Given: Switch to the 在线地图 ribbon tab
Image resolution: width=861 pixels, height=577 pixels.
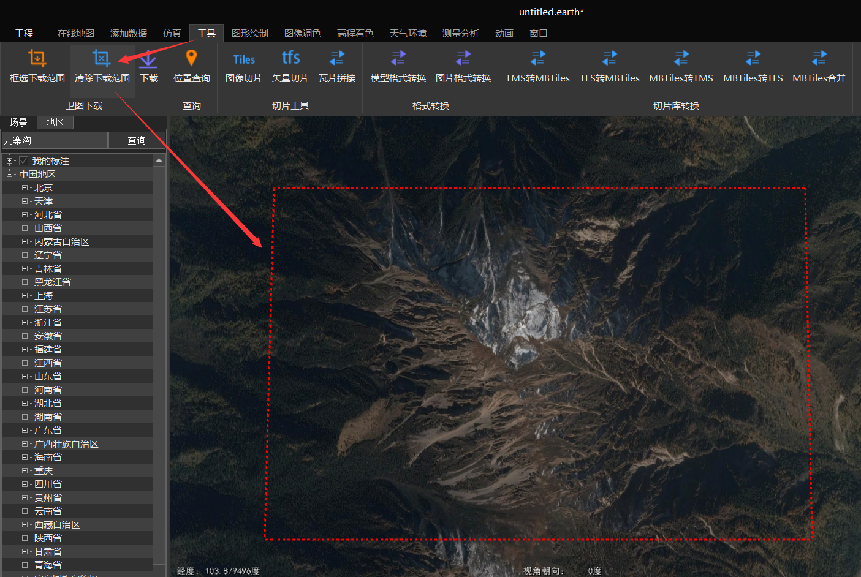Looking at the screenshot, I should point(76,33).
